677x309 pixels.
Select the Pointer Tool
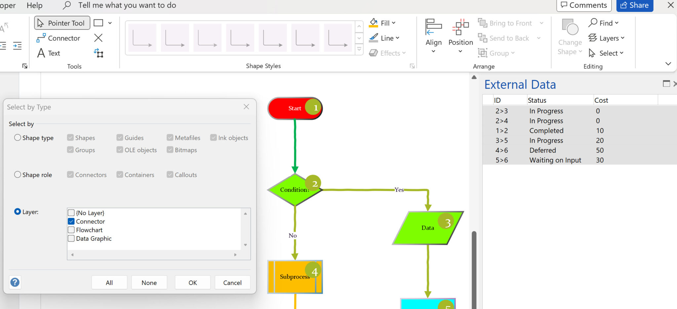62,23
